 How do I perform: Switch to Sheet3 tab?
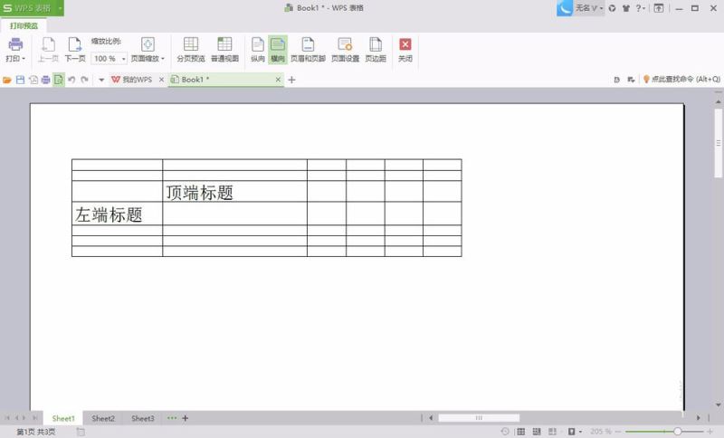click(x=143, y=418)
